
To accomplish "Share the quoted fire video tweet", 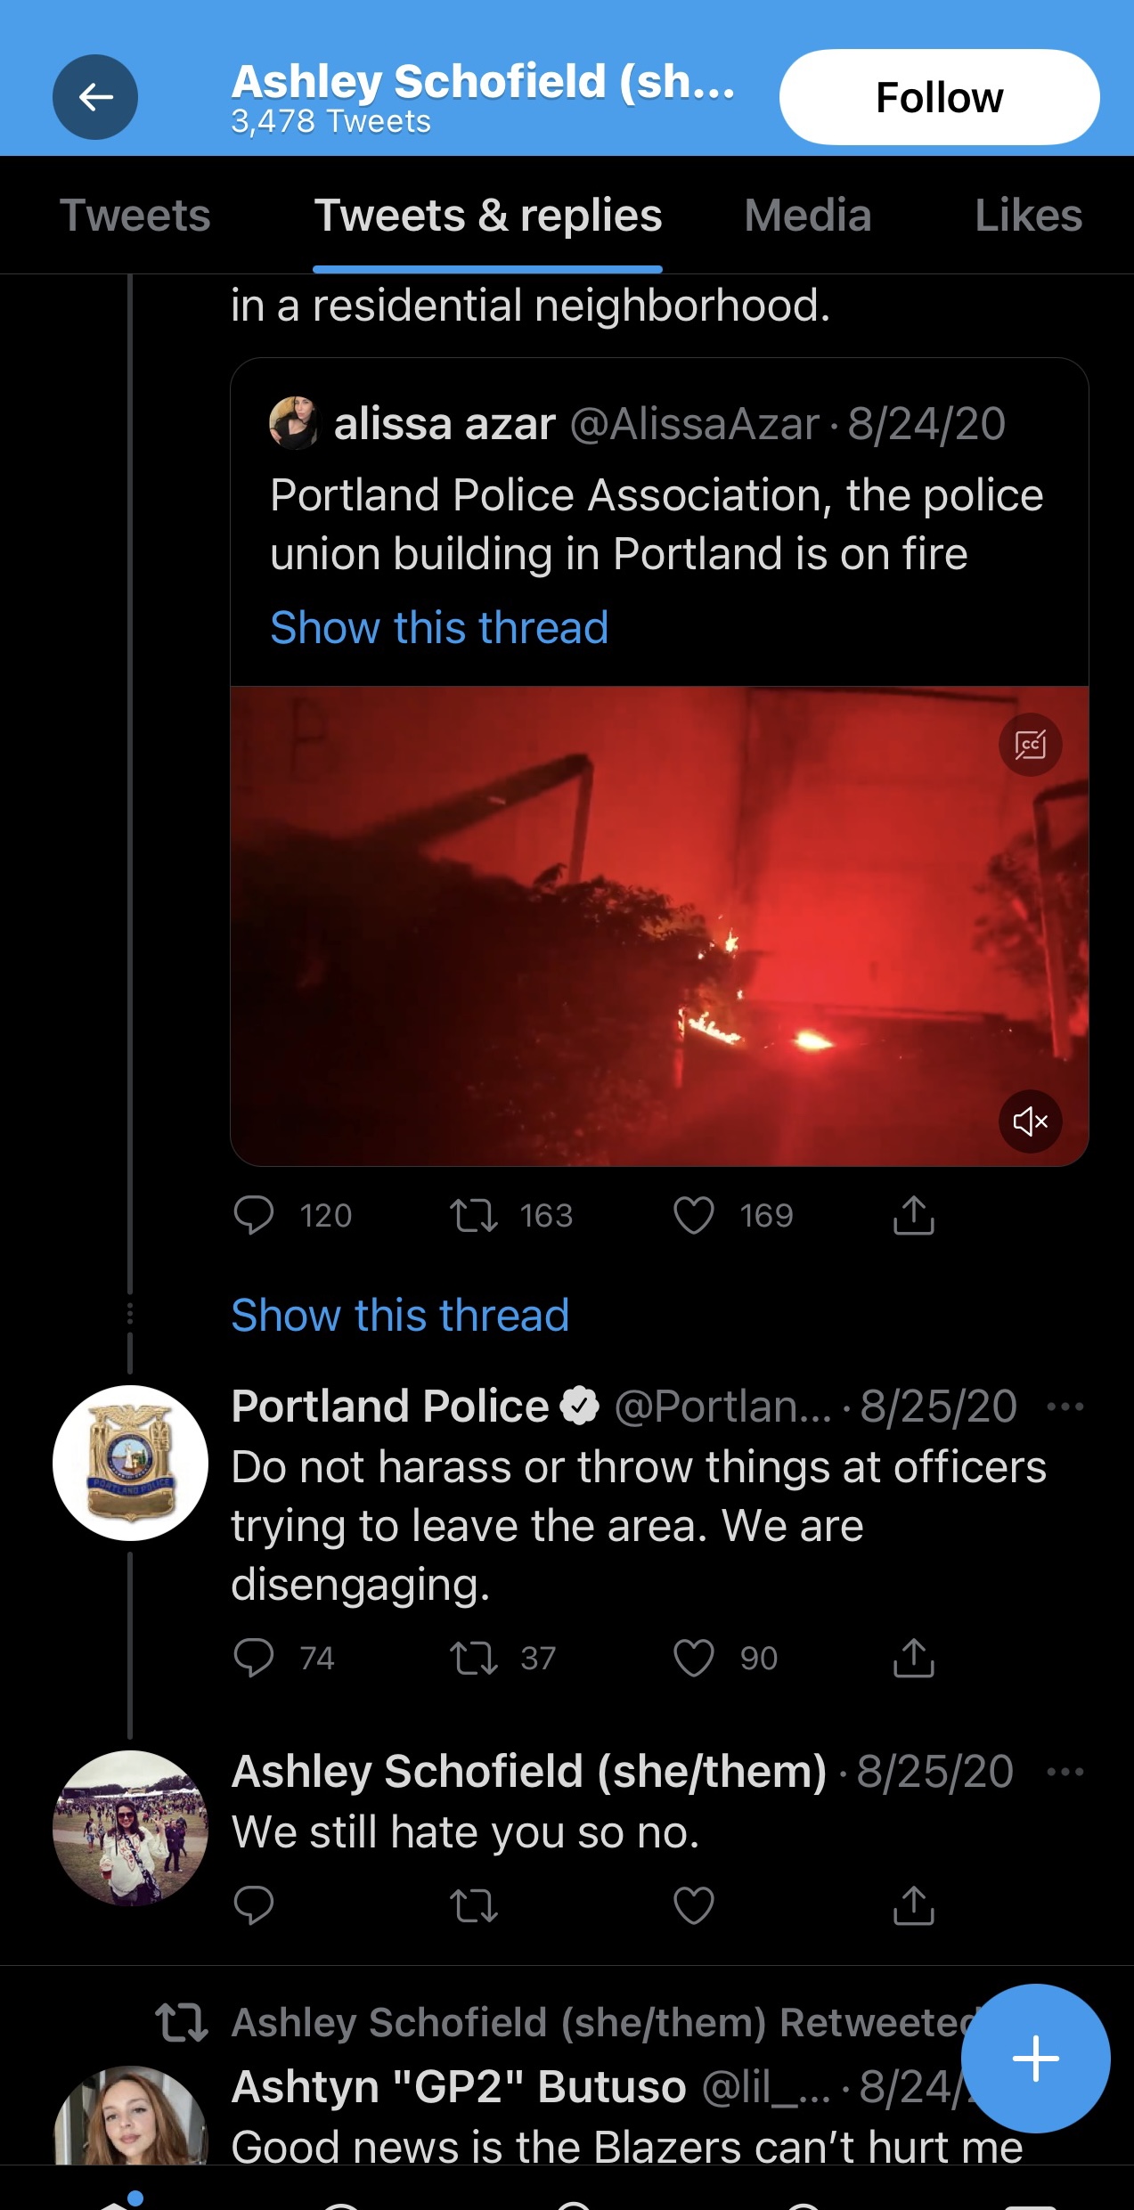I will click(913, 1215).
